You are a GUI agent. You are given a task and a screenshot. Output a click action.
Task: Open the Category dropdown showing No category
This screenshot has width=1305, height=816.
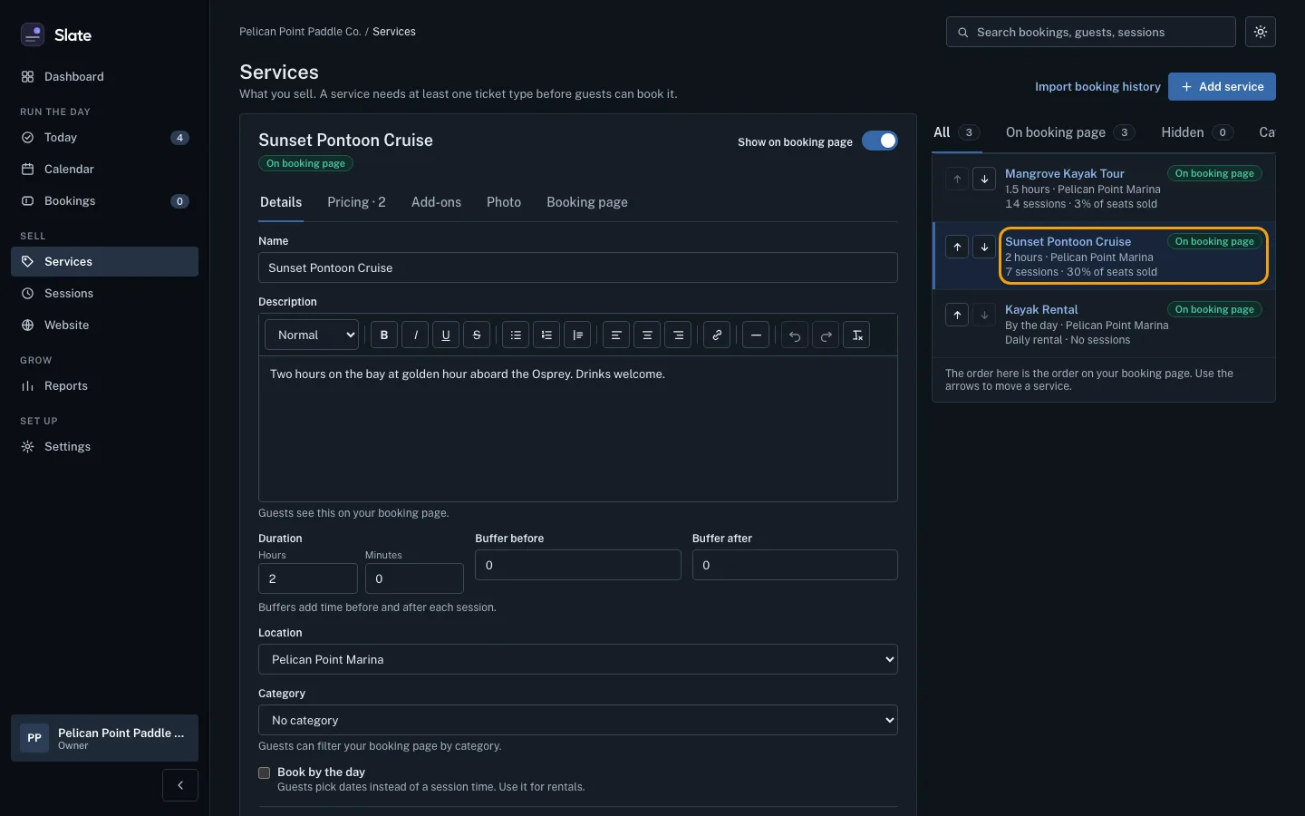point(578,720)
